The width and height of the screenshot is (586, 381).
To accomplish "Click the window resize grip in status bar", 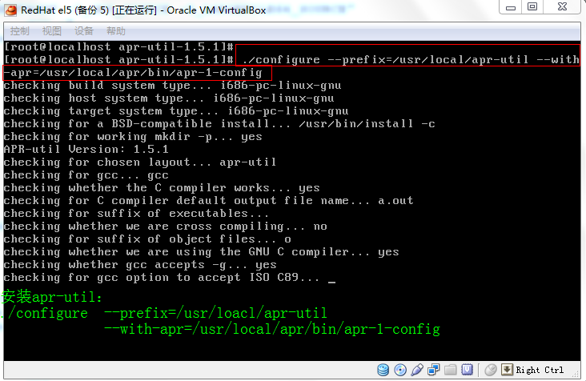I will pos(576,374).
